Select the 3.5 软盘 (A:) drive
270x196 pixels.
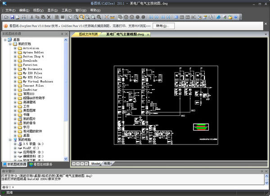click(33, 144)
